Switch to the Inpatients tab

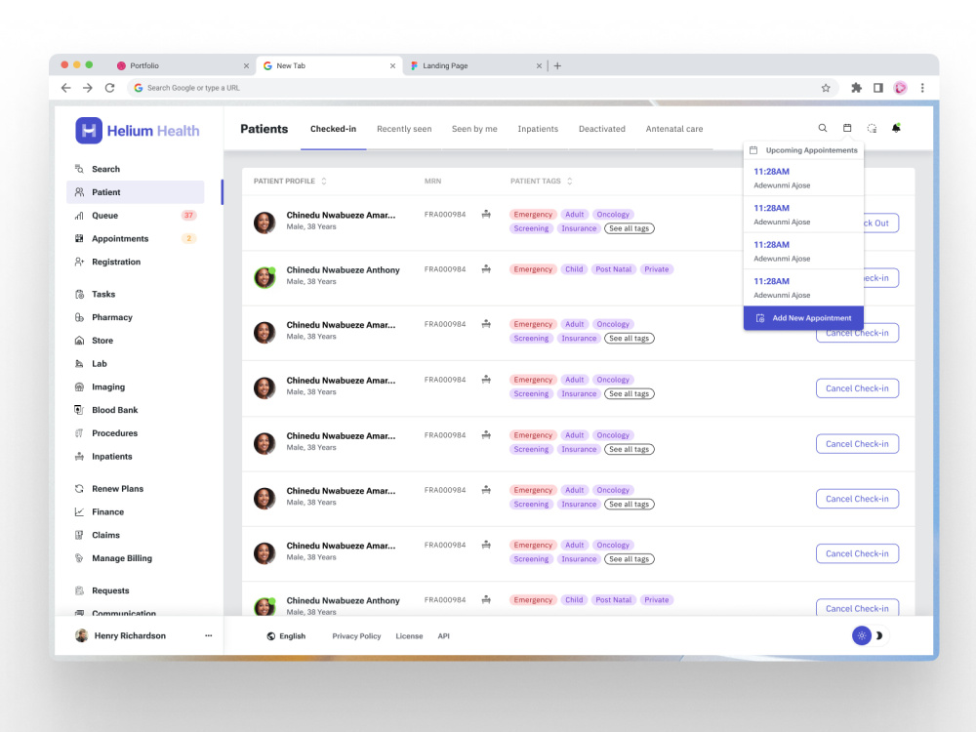tap(538, 129)
